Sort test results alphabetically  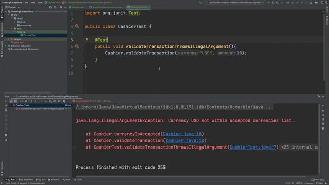[21, 101]
